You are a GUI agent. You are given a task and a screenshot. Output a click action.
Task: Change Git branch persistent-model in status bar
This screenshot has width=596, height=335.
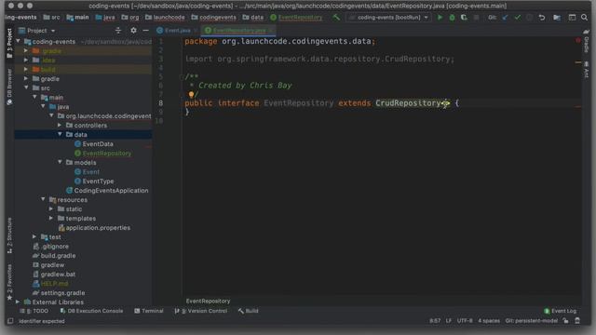532,320
